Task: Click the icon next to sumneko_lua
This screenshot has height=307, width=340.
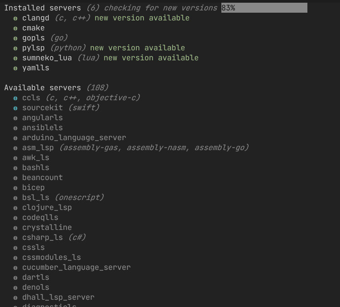Action: pos(15,58)
